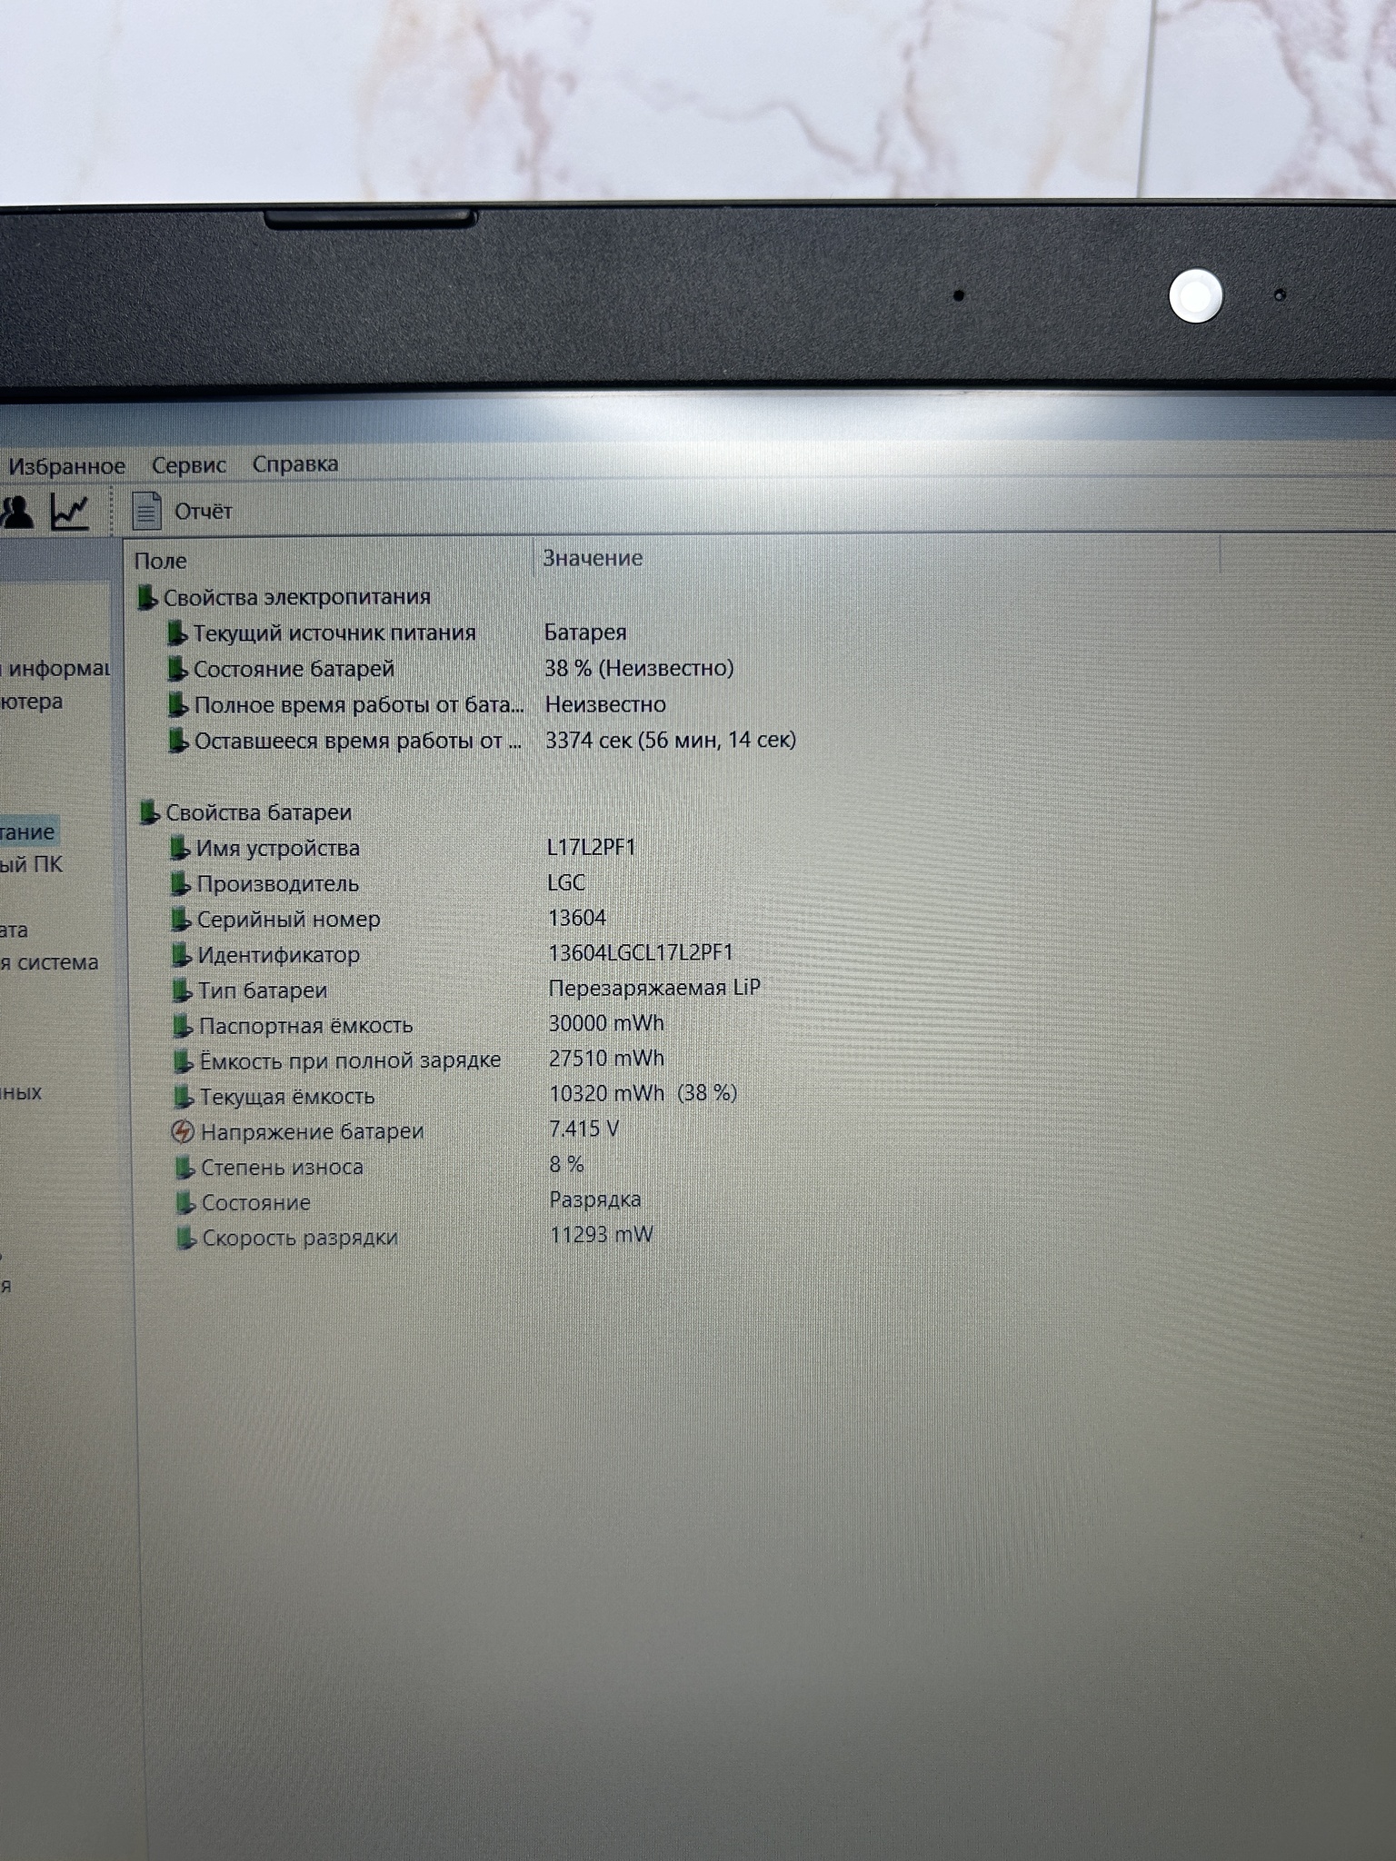
Task: Select sidebar item ending in ый ПК
Action: click(x=32, y=864)
